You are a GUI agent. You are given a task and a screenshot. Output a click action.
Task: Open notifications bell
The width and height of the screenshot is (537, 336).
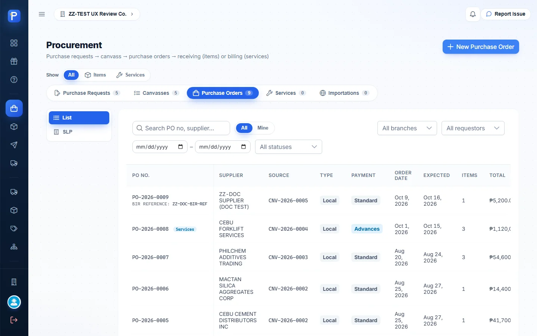(x=473, y=14)
